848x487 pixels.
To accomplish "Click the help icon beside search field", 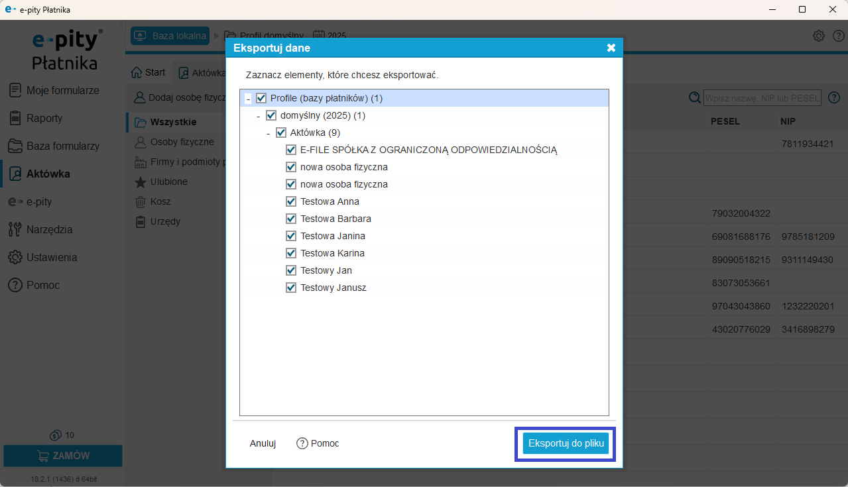I will [835, 98].
